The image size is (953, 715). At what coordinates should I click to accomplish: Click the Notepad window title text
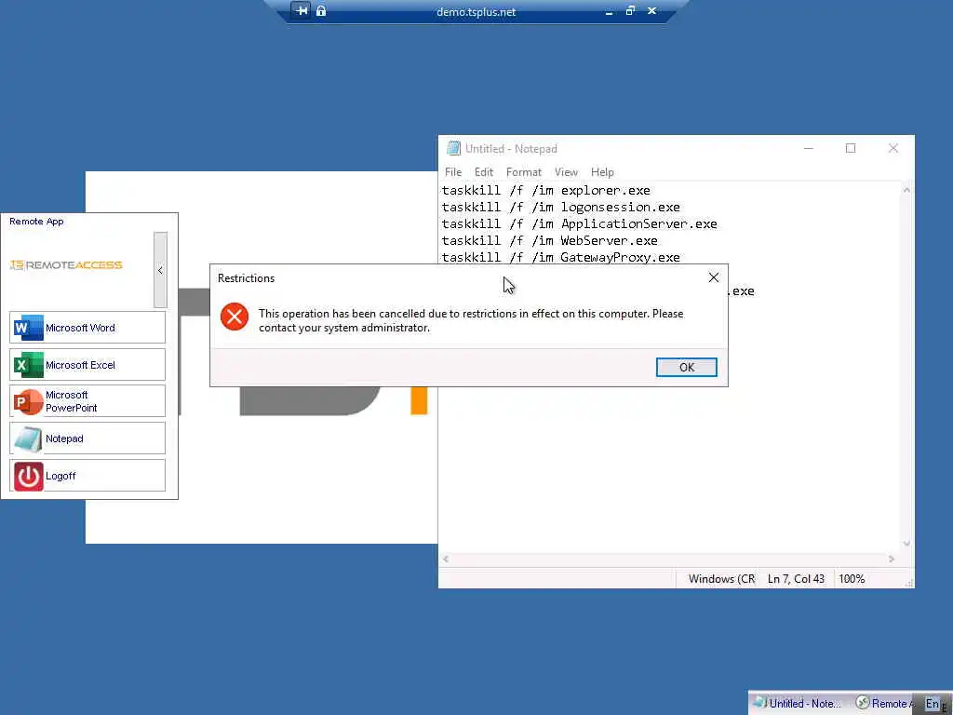click(511, 149)
